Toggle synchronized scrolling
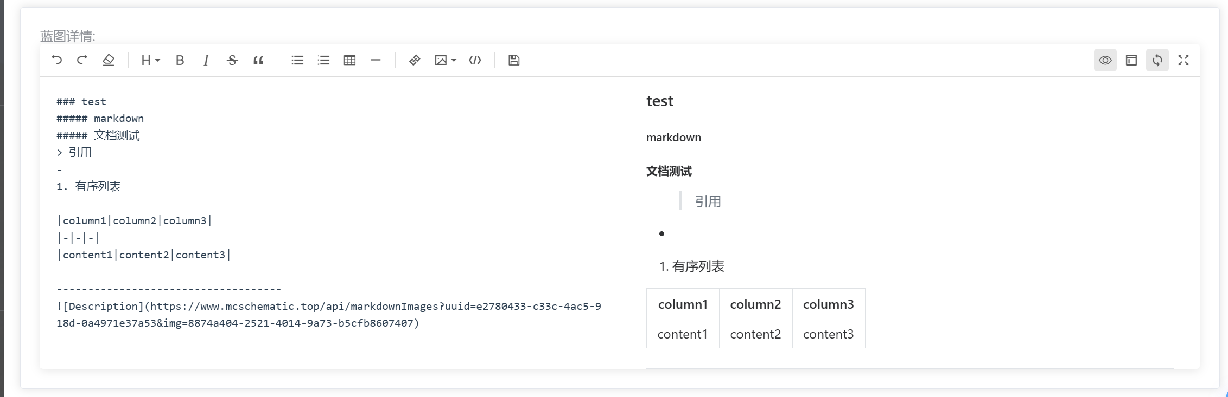1228x397 pixels. (1157, 60)
